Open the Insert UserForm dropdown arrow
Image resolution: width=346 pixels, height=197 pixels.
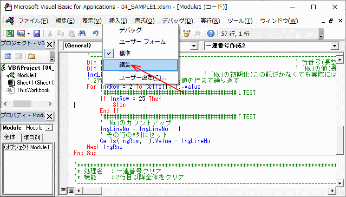(x=28, y=34)
